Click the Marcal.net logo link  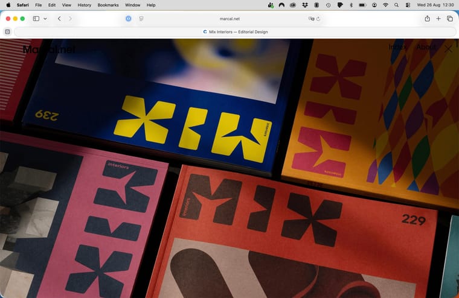49,49
